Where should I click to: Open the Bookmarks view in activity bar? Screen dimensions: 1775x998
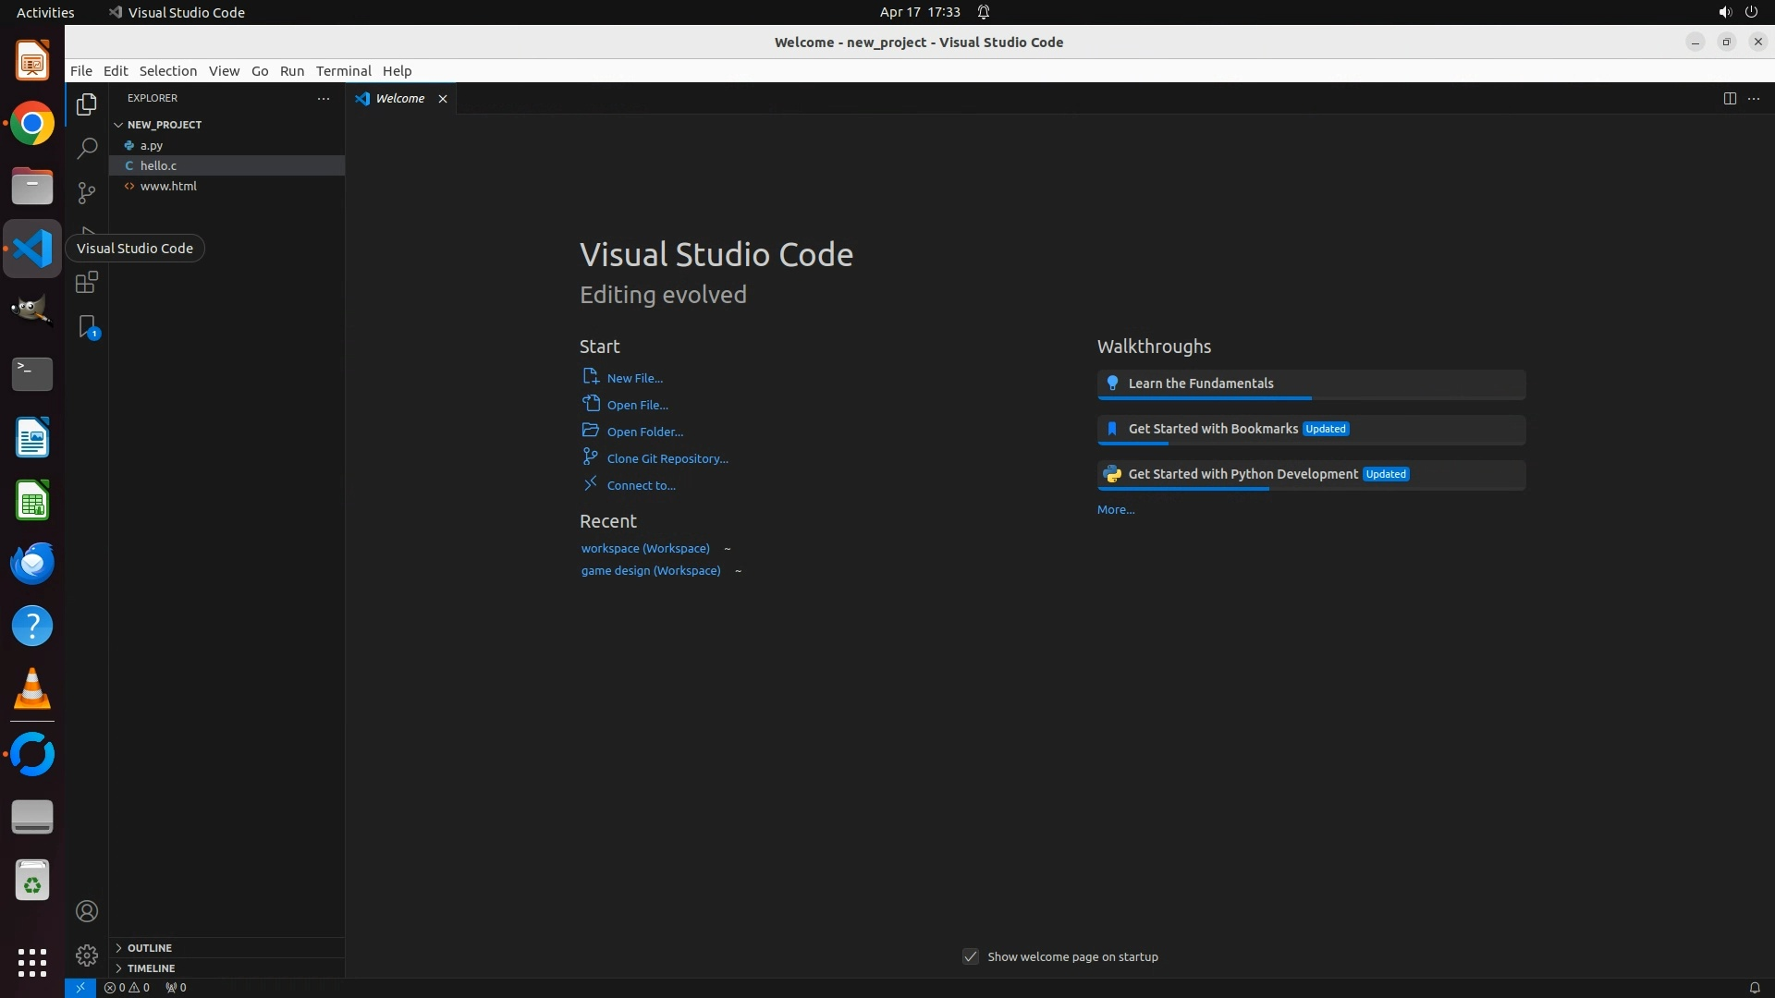coord(87,326)
